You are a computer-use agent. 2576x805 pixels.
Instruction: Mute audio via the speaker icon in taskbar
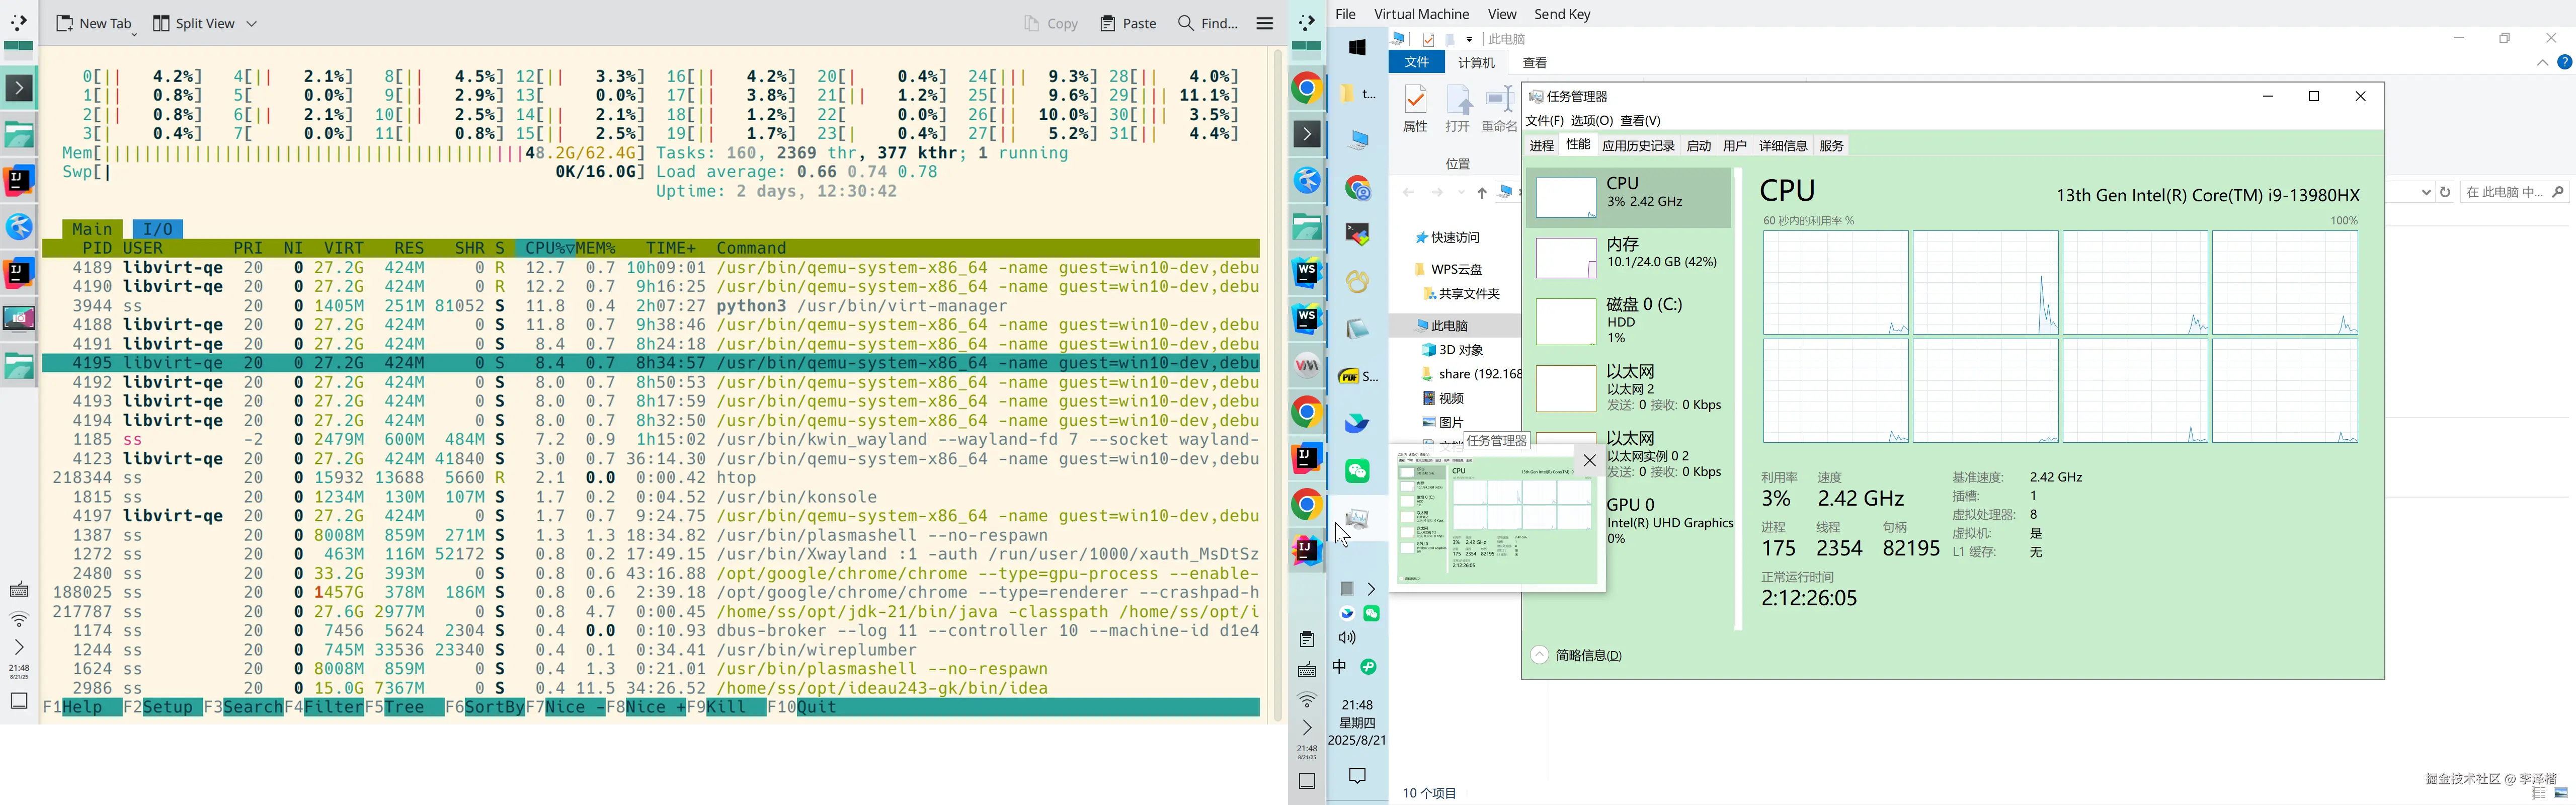[1347, 638]
